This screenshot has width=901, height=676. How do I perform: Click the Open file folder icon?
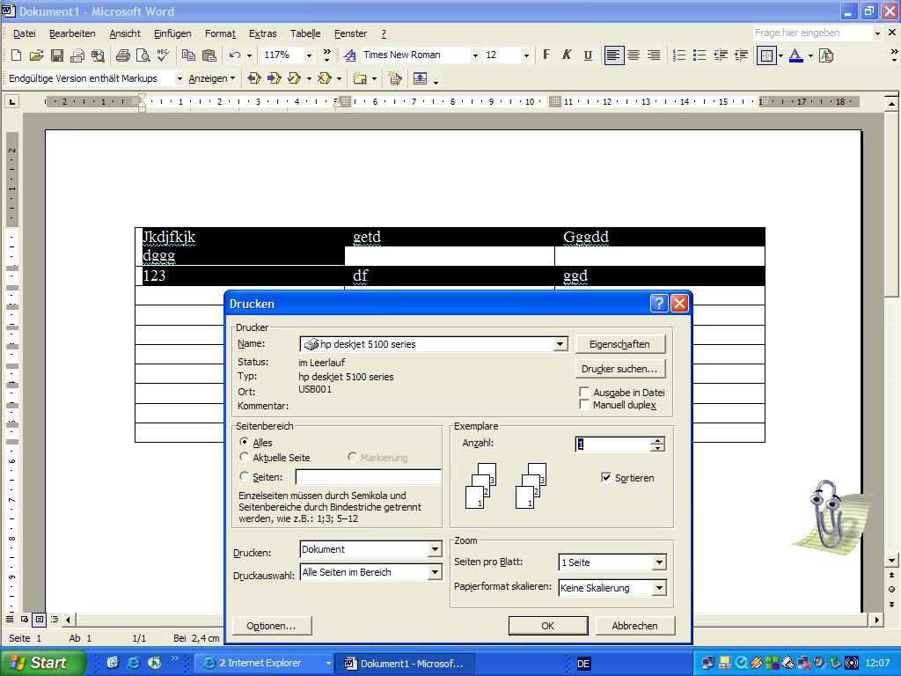point(36,55)
